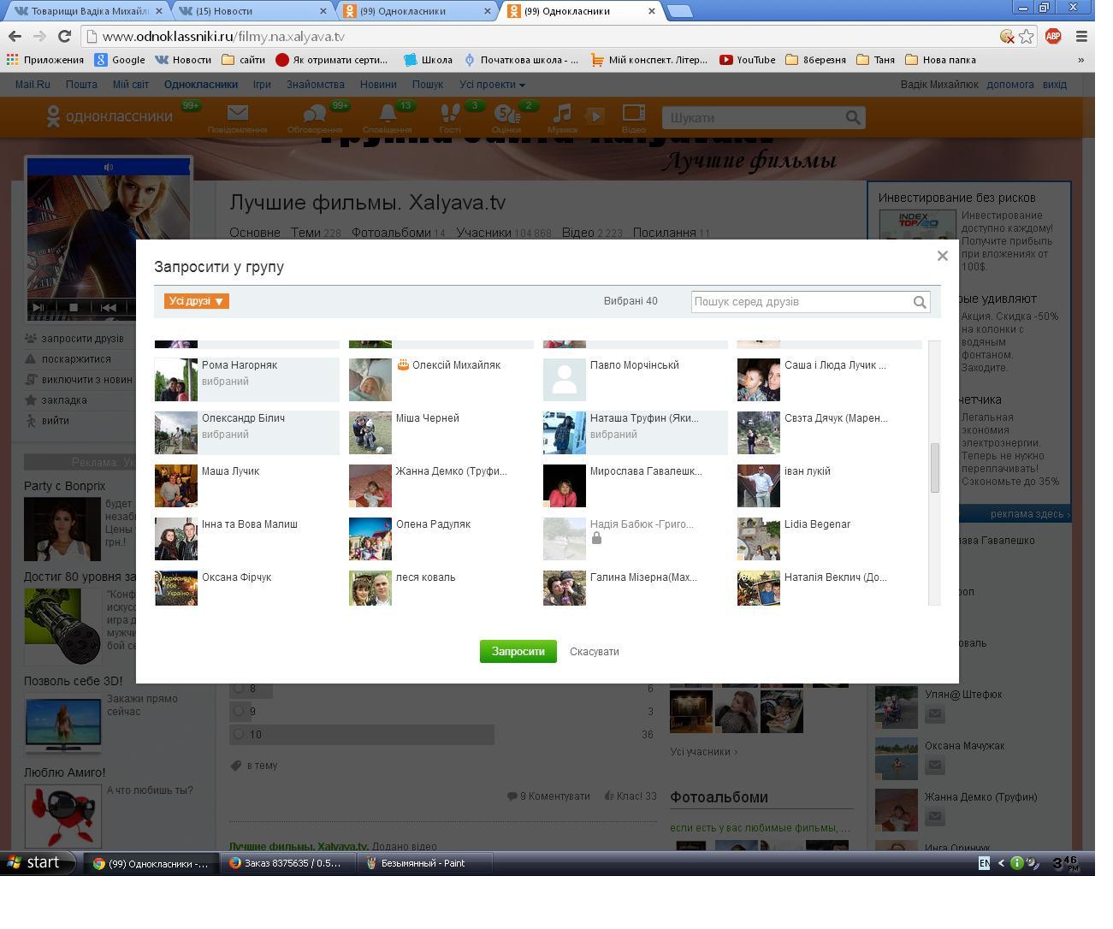Click запросити друзів in the left sidebar

[x=82, y=339]
